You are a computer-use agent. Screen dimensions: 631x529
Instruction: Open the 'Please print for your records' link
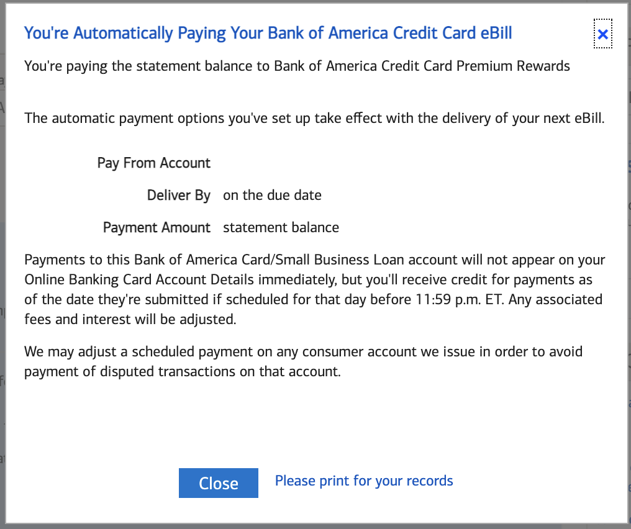click(364, 481)
